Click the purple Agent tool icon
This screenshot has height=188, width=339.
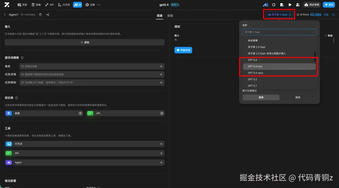(x=9, y=163)
